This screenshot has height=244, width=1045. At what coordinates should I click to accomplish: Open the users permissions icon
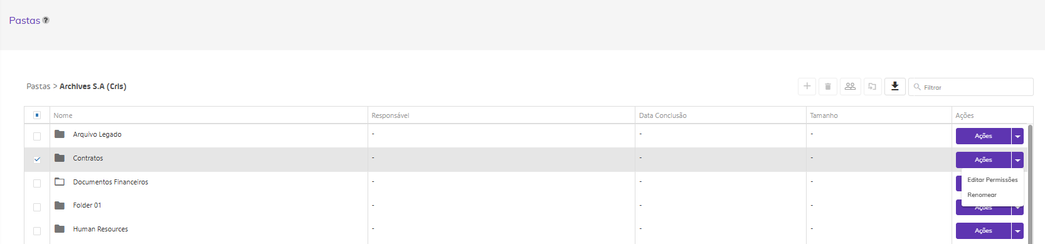coord(850,87)
